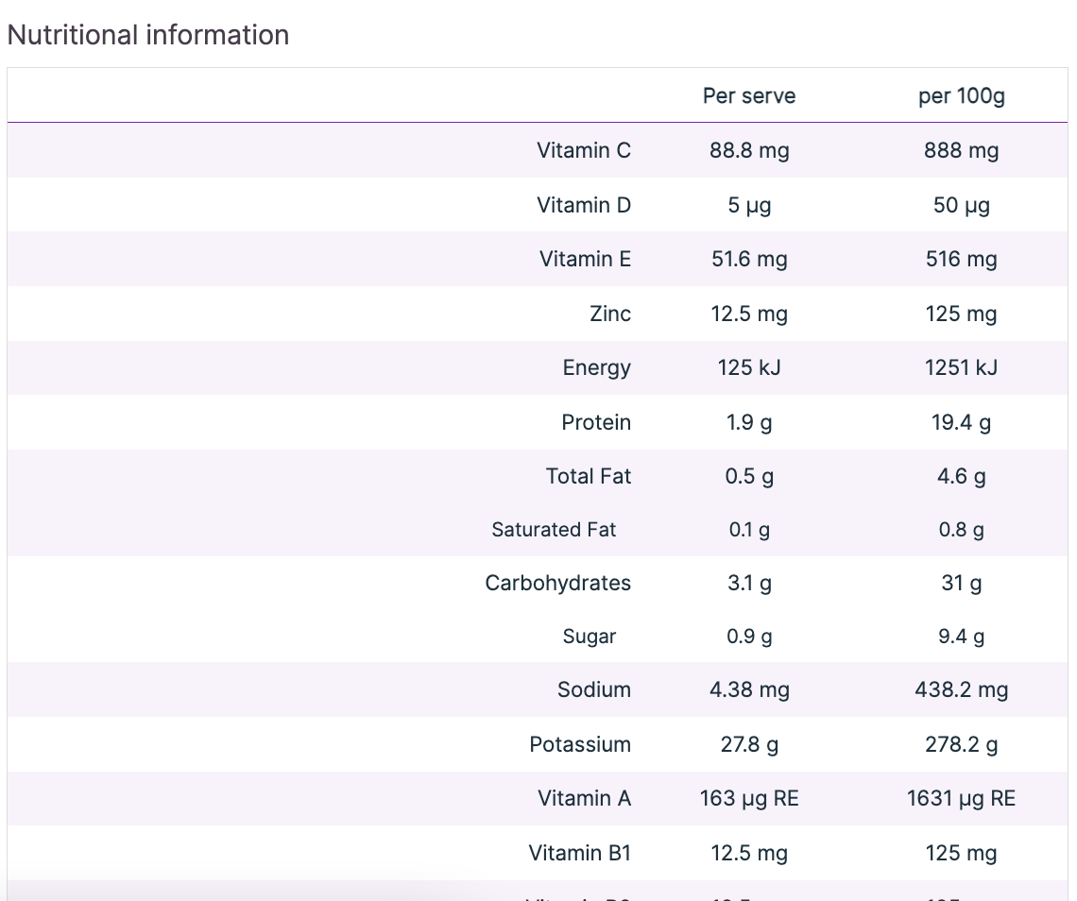Screen dimensions: 1077x901
Task: Select the Sodium row label
Action: coord(593,689)
